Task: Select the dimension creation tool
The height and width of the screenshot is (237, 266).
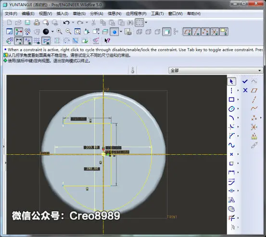Action: pyautogui.click(x=231, y=173)
